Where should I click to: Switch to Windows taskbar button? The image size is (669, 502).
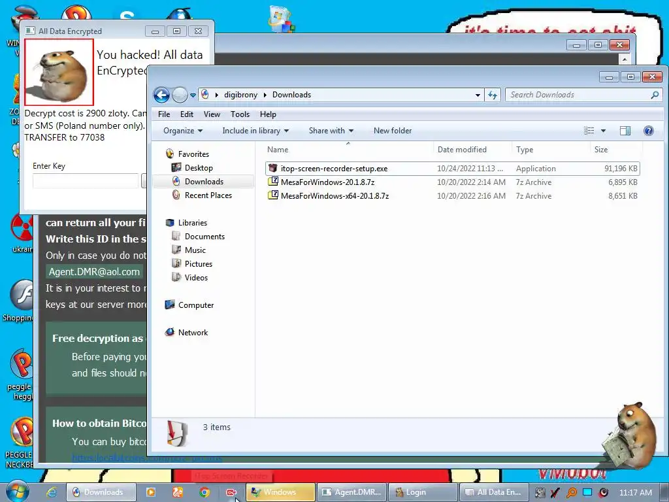click(x=280, y=492)
